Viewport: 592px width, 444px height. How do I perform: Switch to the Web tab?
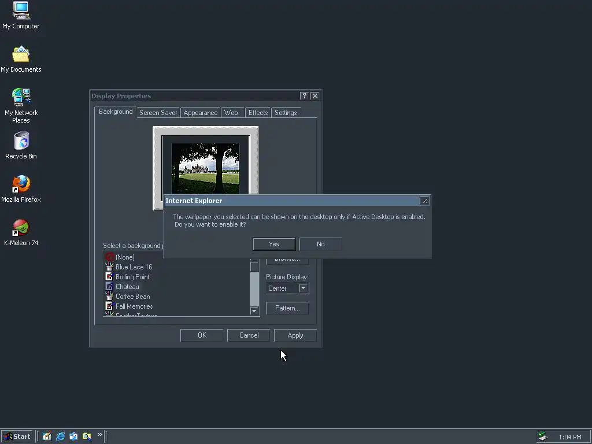click(231, 113)
